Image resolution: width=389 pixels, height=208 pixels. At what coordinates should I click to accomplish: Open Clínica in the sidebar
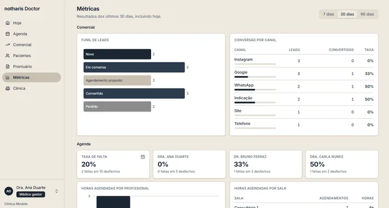tap(32, 88)
